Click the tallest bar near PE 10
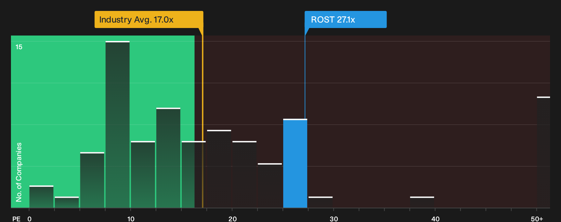This screenshot has height=222, width=561. (118, 124)
